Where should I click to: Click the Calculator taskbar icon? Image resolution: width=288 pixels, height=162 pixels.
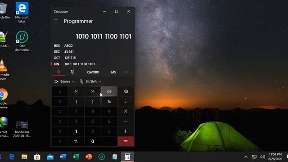click(127, 157)
